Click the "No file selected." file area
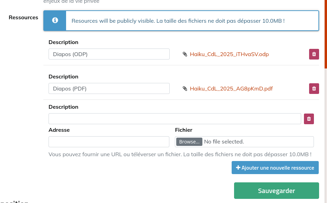 (224, 142)
